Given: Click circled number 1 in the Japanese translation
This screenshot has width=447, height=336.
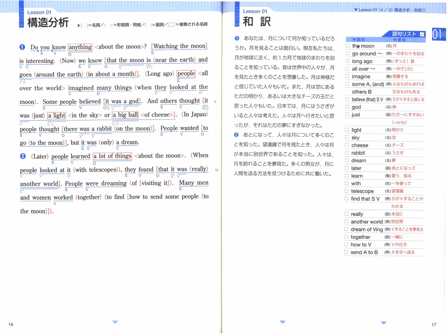Looking at the screenshot, I should [x=237, y=38].
